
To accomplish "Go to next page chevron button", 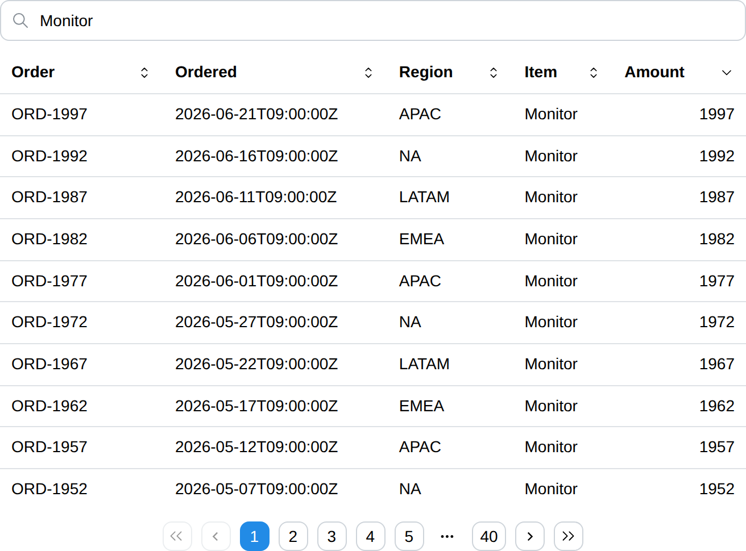I will (530, 536).
